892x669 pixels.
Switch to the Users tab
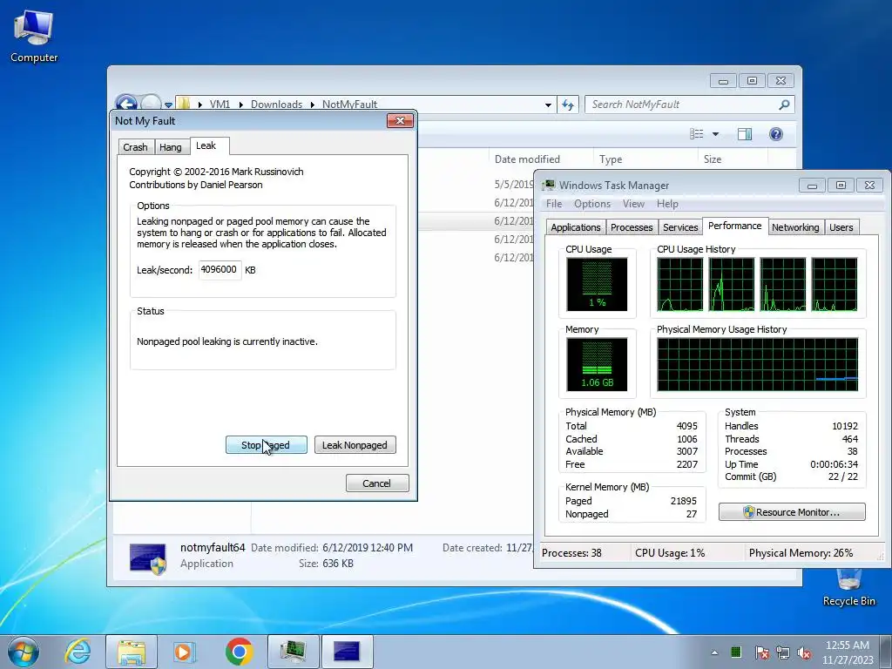pos(841,227)
